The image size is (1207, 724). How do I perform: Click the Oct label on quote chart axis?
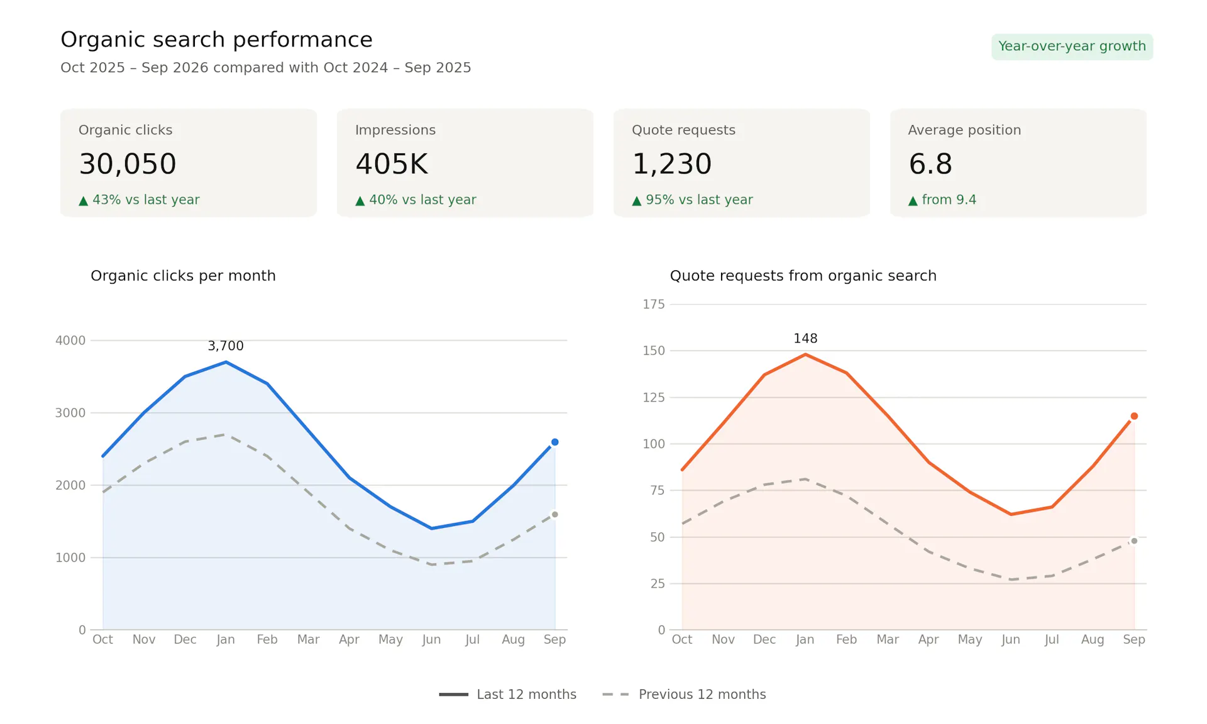pos(681,639)
